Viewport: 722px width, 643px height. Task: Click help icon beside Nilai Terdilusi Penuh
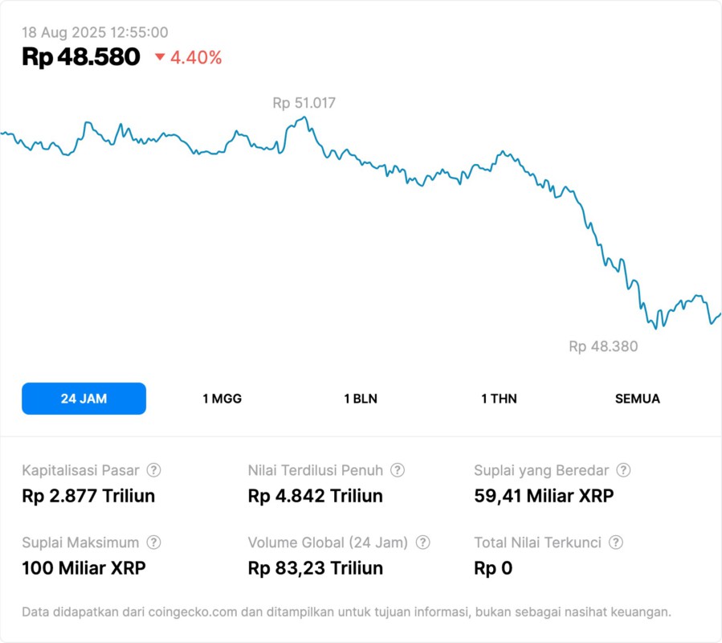click(397, 470)
